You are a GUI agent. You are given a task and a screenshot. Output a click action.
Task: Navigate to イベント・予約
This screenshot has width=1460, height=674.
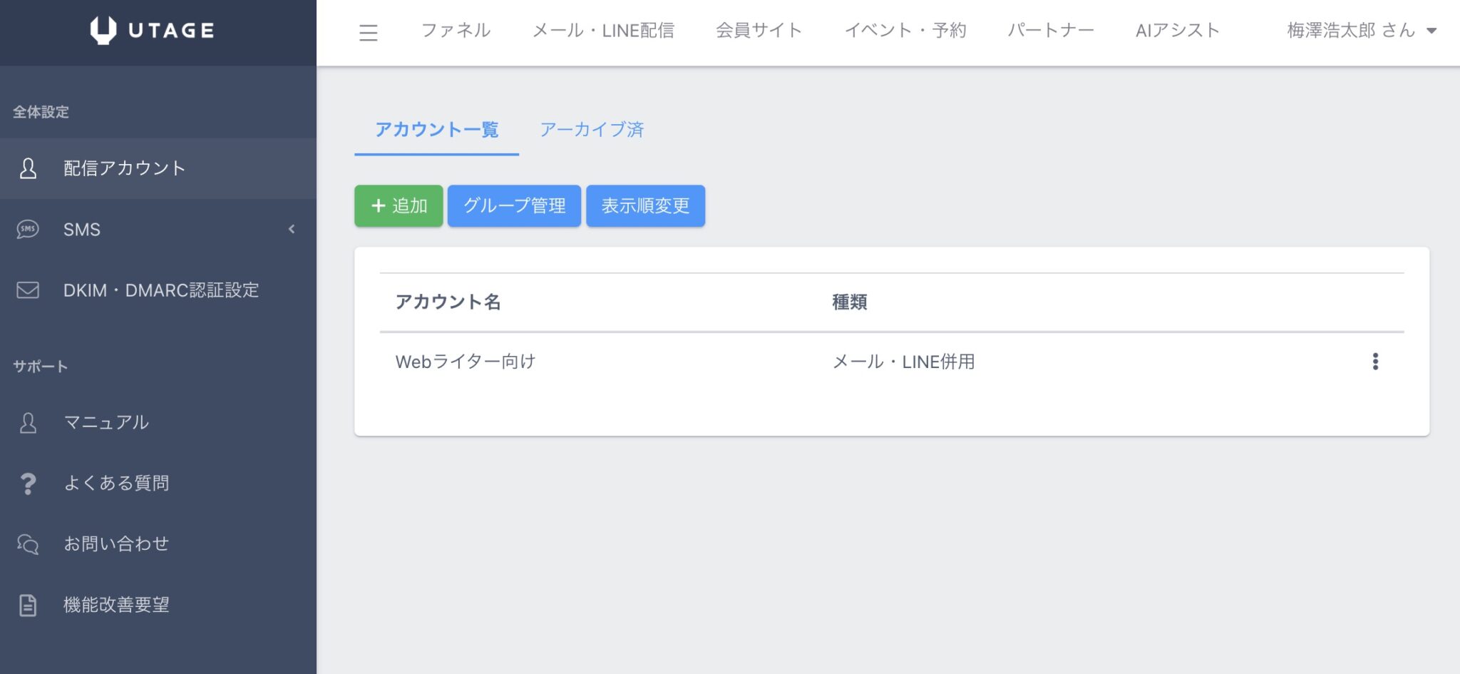(906, 31)
